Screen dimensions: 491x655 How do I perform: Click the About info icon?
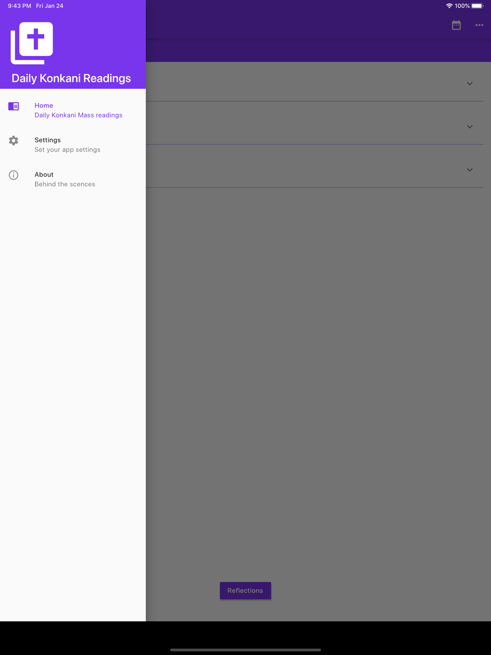click(x=14, y=175)
